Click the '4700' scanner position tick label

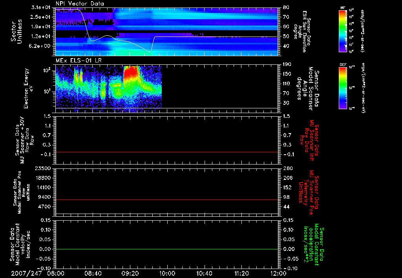tap(44, 207)
